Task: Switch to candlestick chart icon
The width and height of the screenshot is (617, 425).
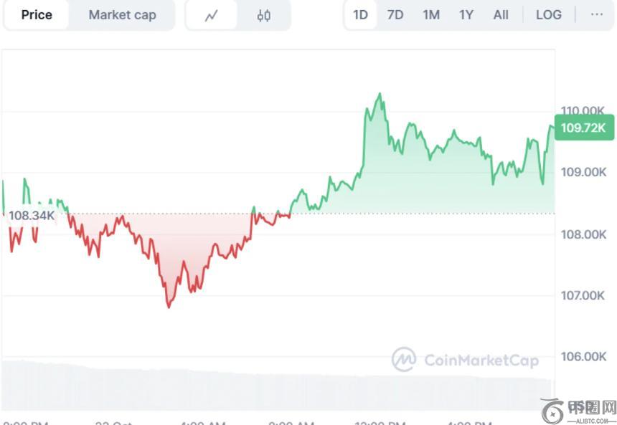Action: [264, 15]
